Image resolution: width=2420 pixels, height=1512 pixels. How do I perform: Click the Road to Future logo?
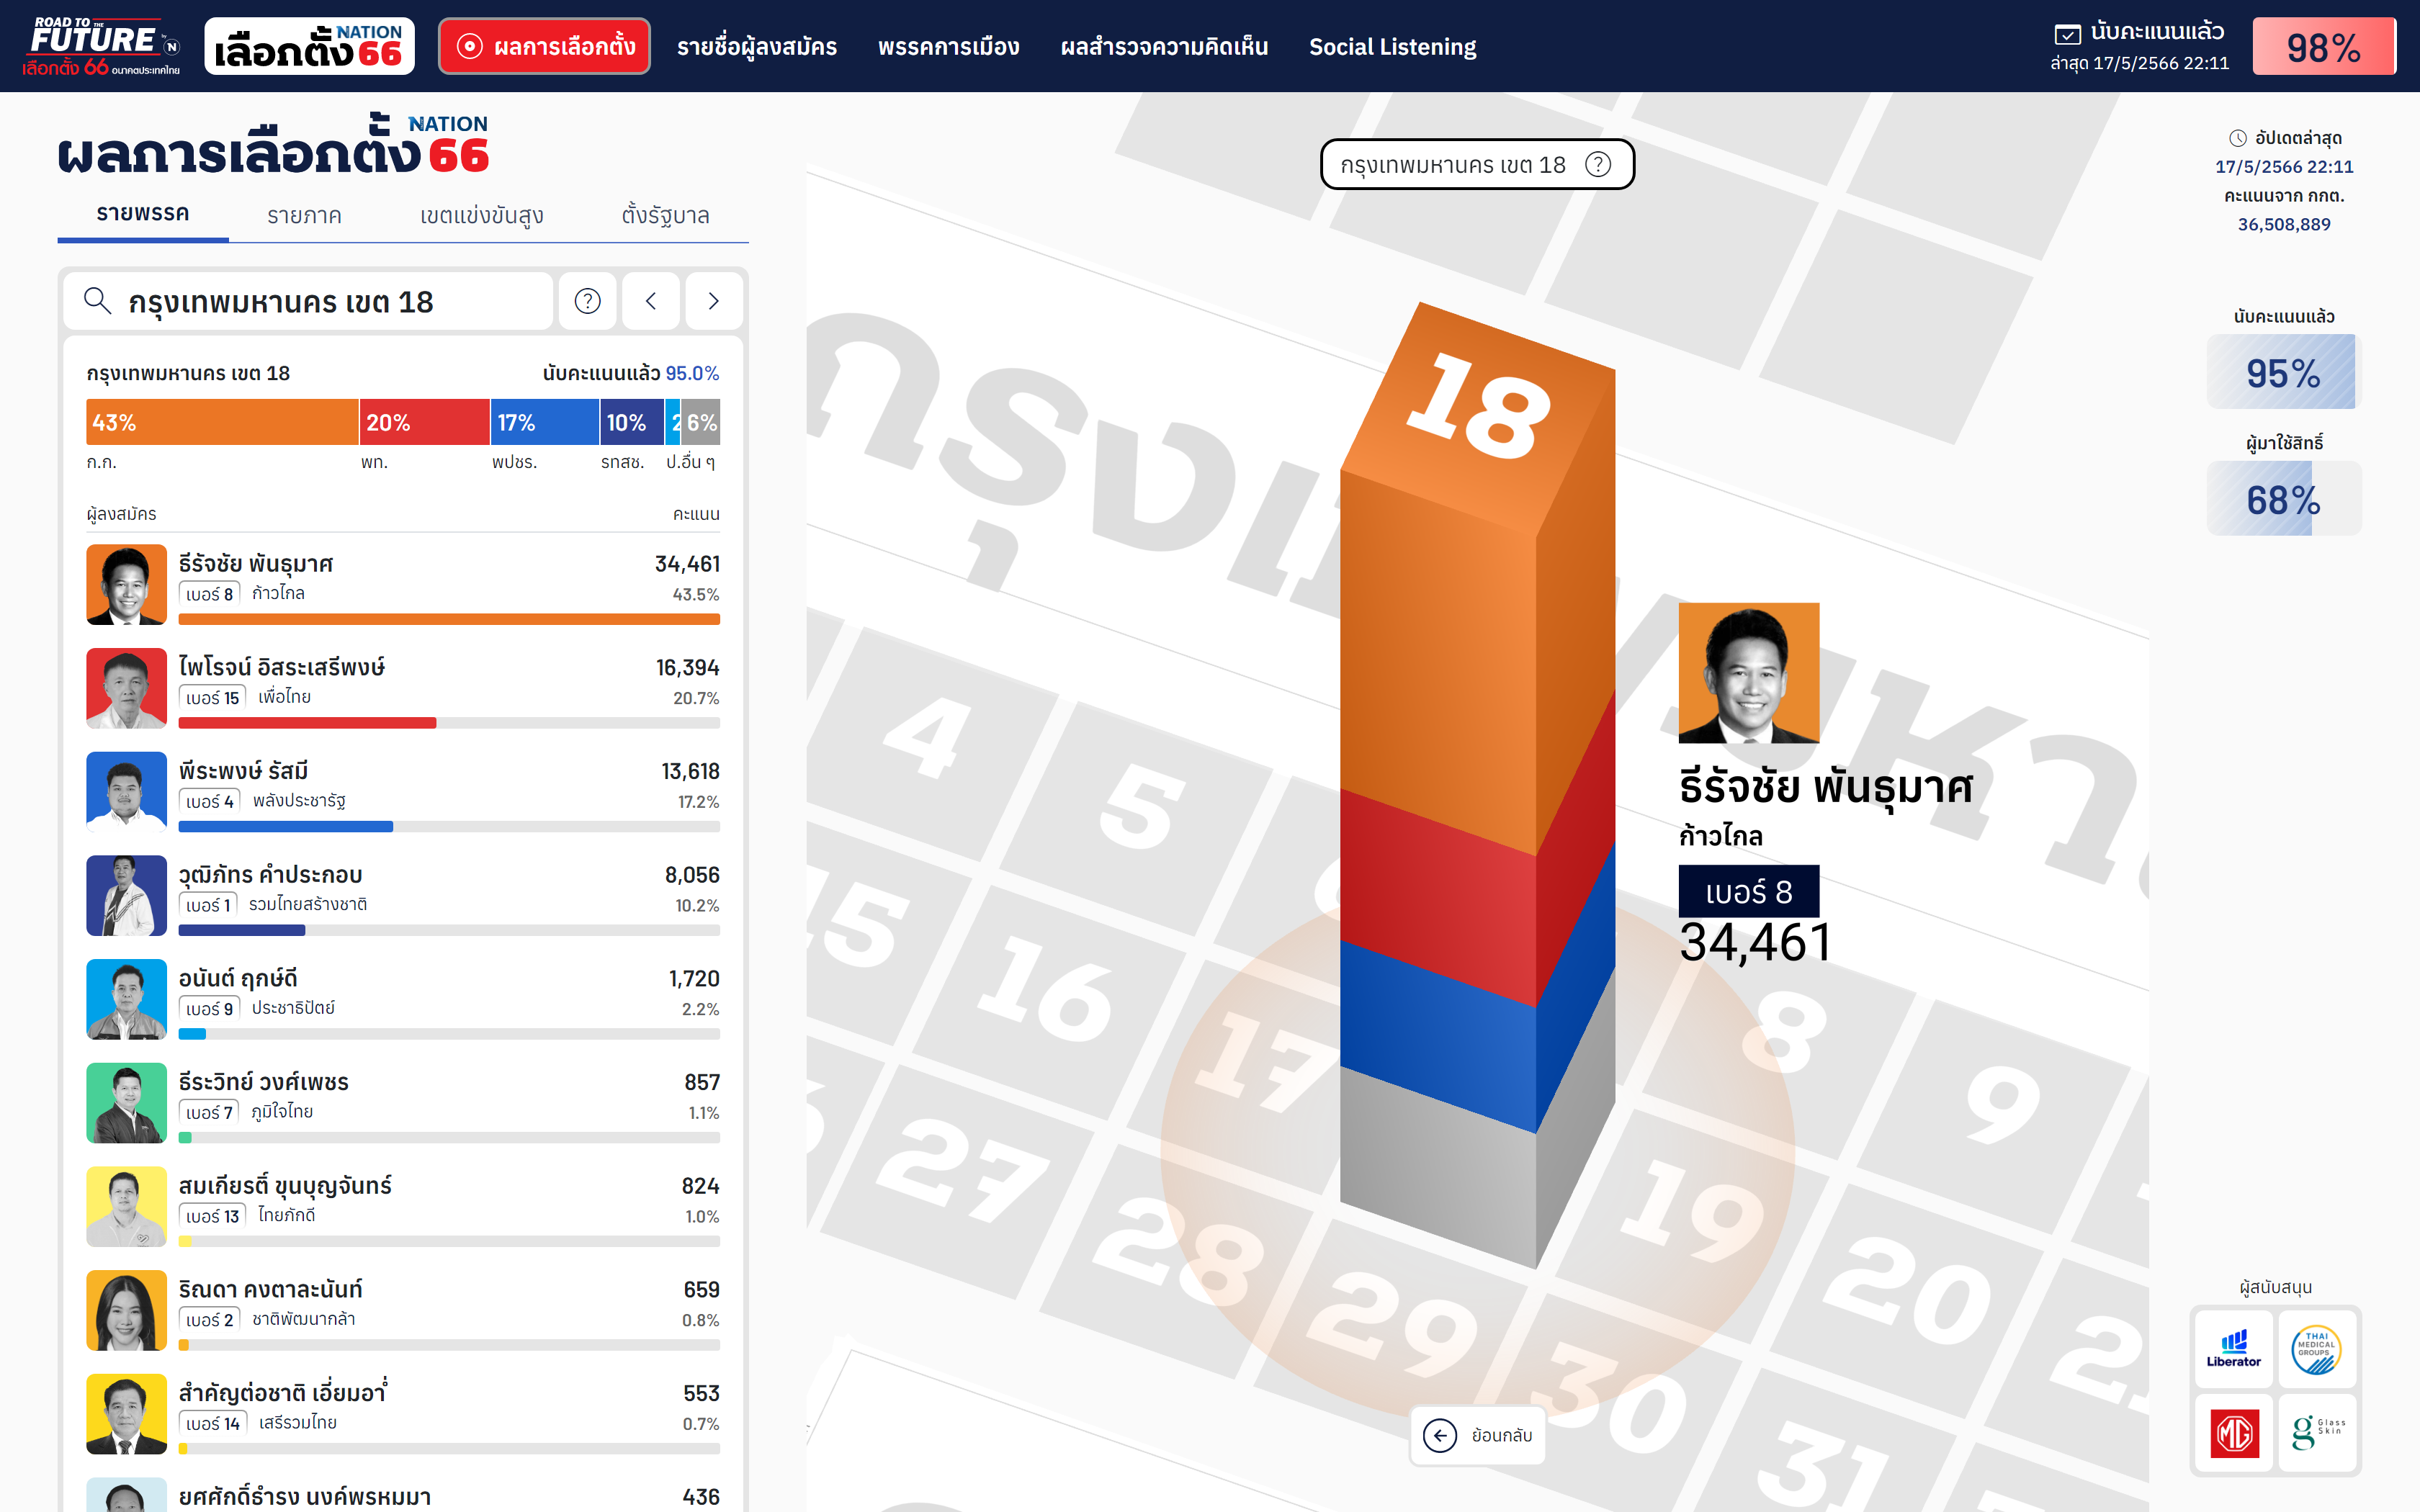point(101,46)
